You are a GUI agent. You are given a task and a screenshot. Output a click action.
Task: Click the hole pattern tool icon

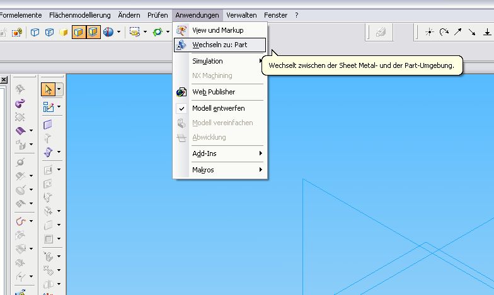[48, 270]
